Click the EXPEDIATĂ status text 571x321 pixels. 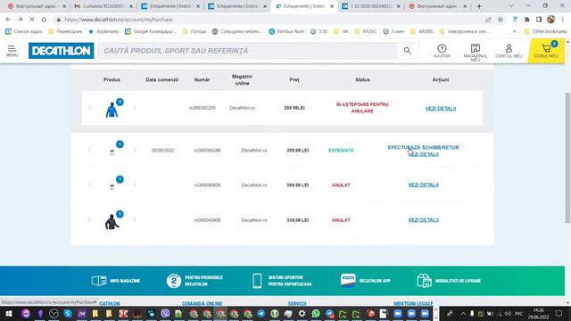[x=341, y=151]
